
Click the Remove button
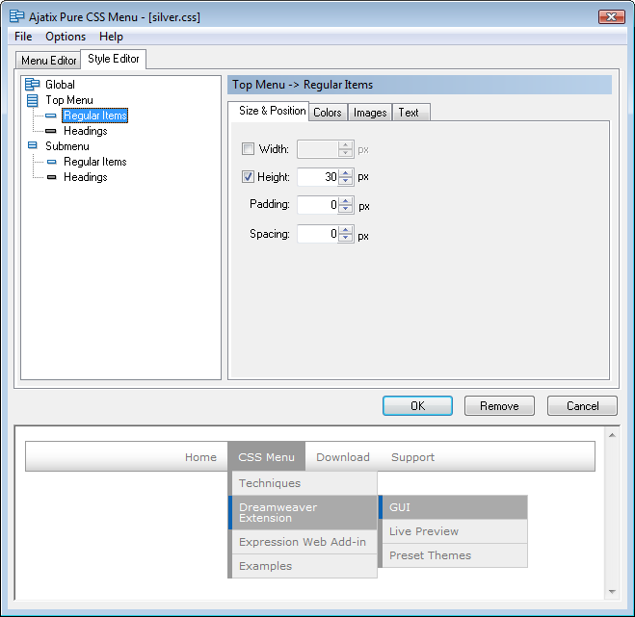pyautogui.click(x=499, y=406)
